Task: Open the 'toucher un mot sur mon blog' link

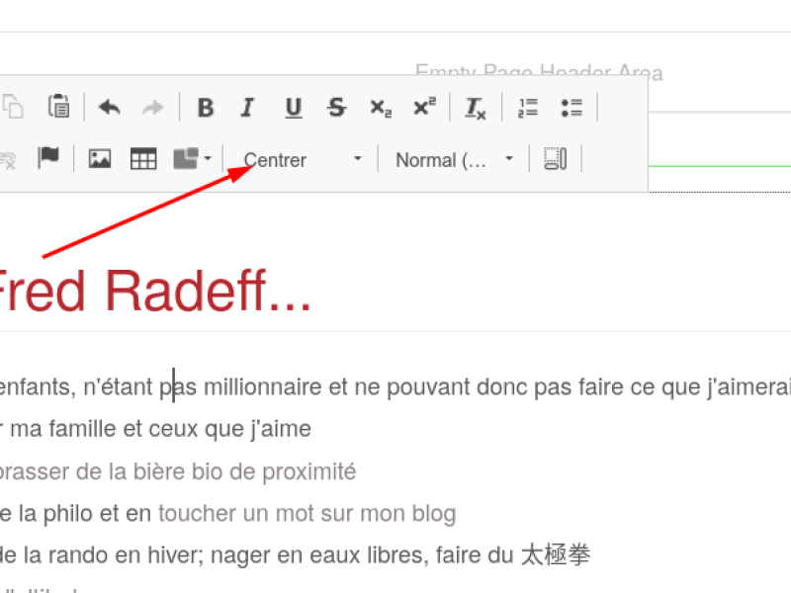Action: tap(308, 513)
